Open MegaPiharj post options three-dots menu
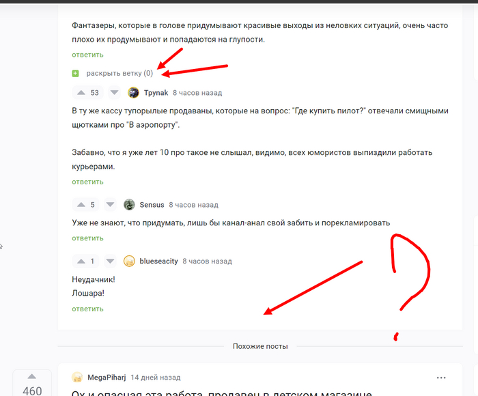Screen dimensions: 478x396 441,378
